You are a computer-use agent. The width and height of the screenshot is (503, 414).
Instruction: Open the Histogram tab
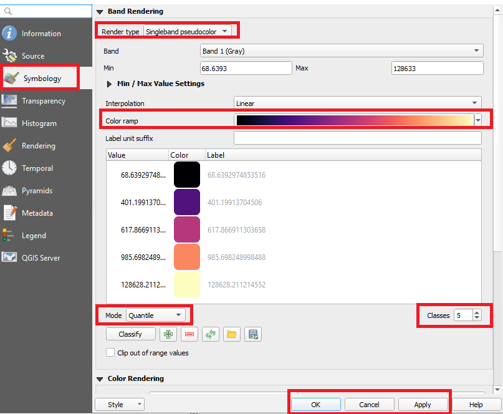[x=46, y=123]
